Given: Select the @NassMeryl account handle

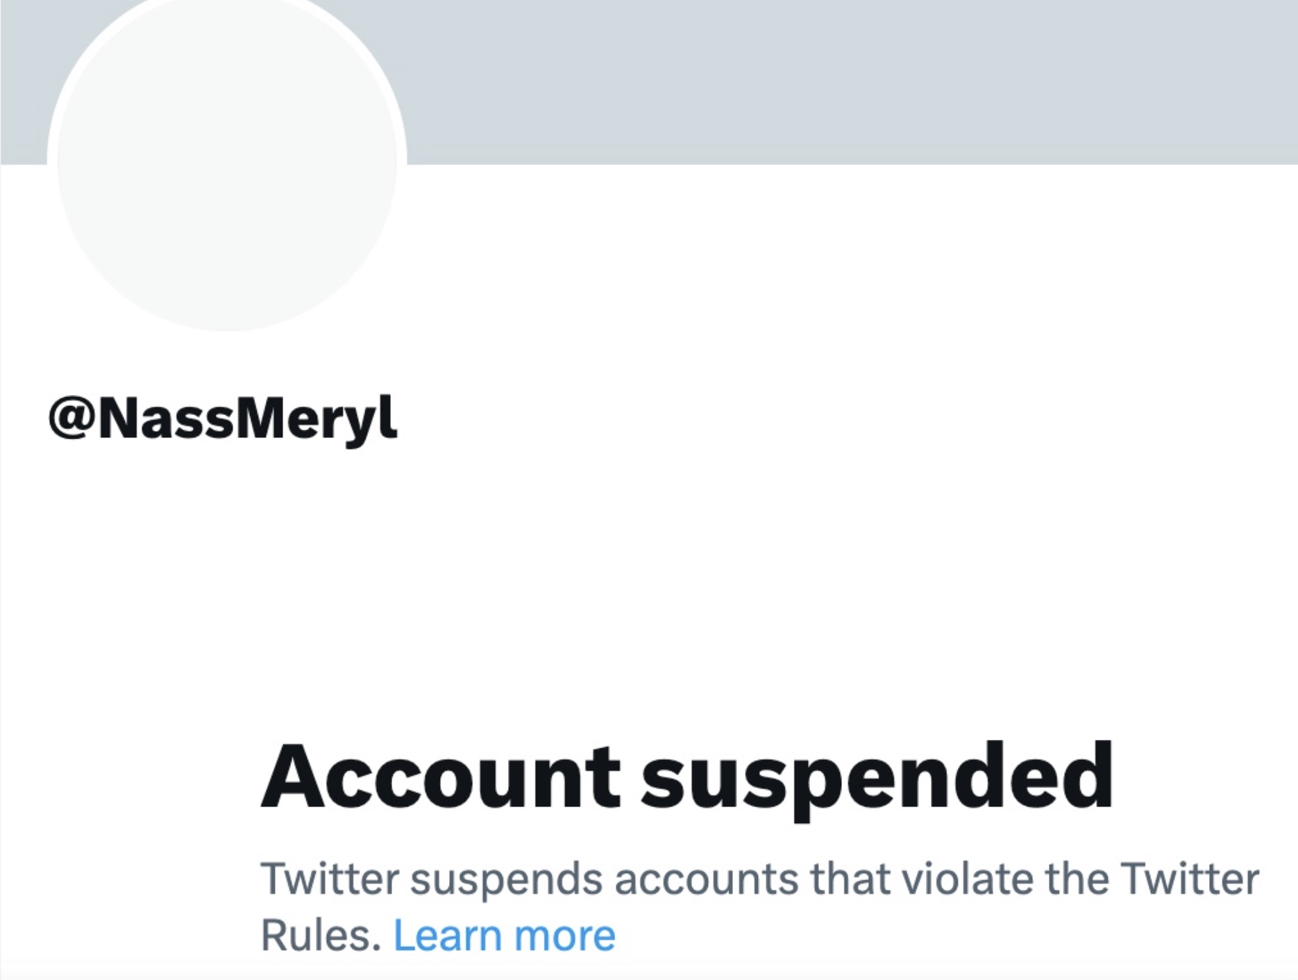Looking at the screenshot, I should (223, 419).
